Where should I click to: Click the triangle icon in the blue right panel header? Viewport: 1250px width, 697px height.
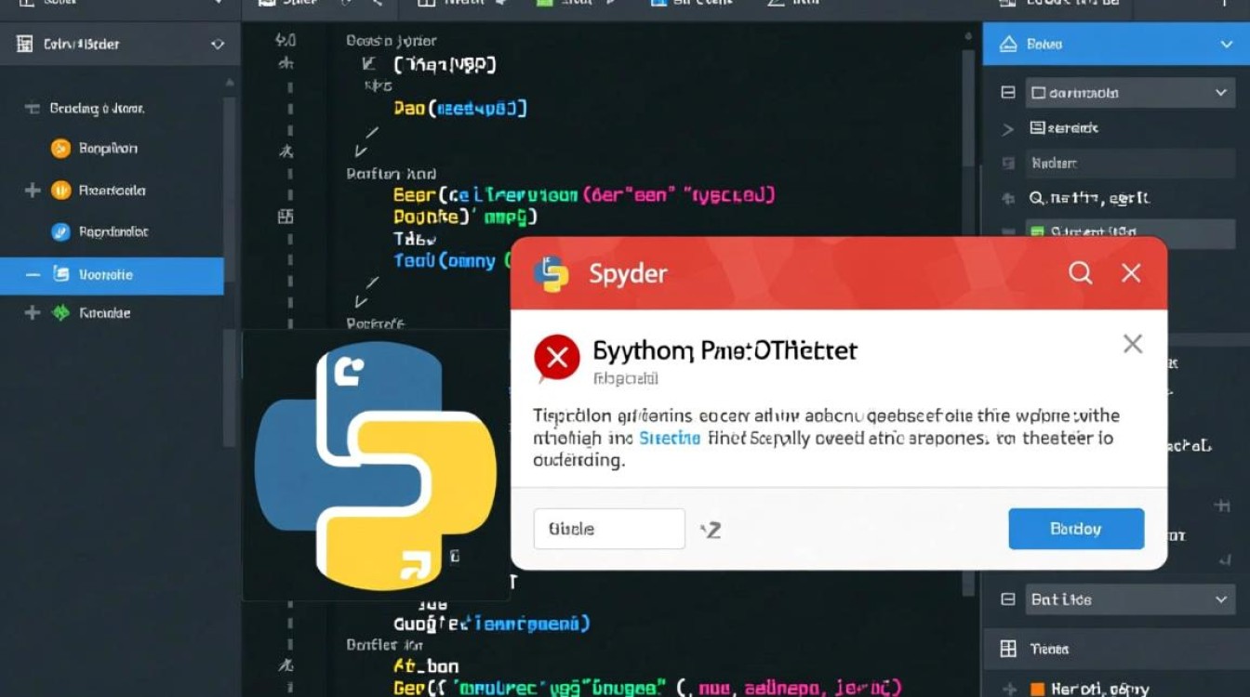pos(1007,44)
